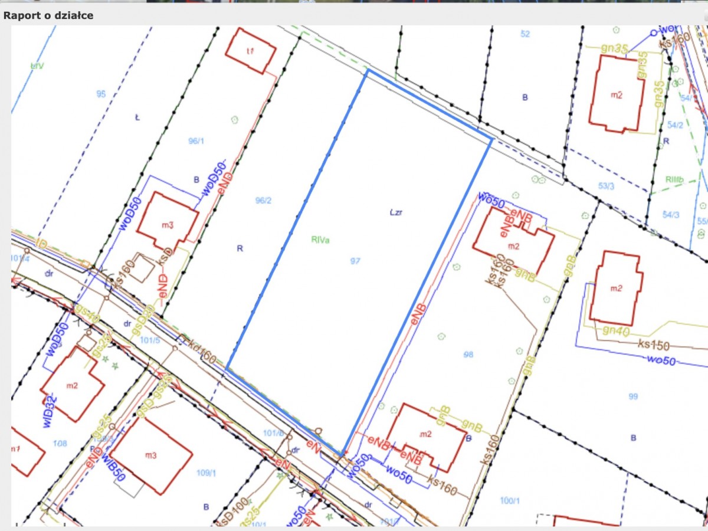Select parcel label 96/2
The height and width of the screenshot is (531, 708).
(x=263, y=201)
